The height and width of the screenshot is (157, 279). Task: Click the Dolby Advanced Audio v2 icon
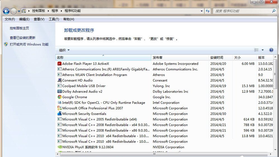pyautogui.click(x=60, y=91)
